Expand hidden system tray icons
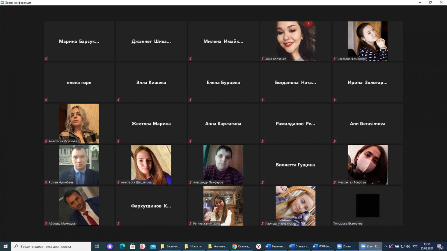 coord(386,246)
